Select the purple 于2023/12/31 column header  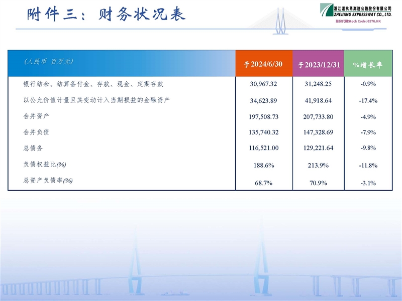pyautogui.click(x=319, y=64)
